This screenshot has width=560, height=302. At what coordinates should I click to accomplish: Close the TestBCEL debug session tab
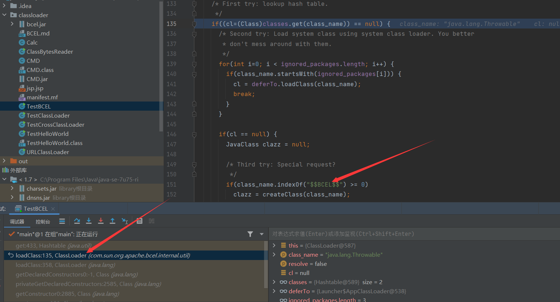53,209
